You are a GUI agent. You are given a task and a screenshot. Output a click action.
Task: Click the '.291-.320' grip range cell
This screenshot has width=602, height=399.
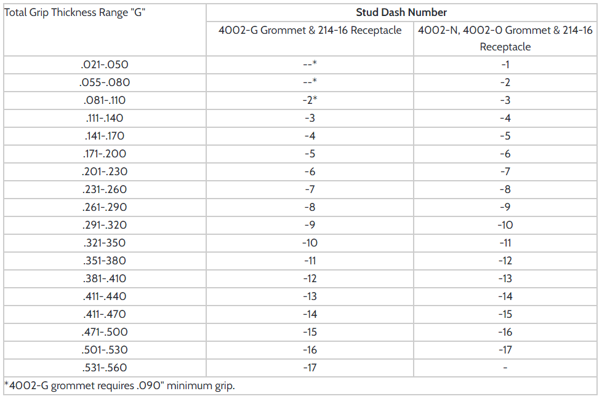(105, 225)
